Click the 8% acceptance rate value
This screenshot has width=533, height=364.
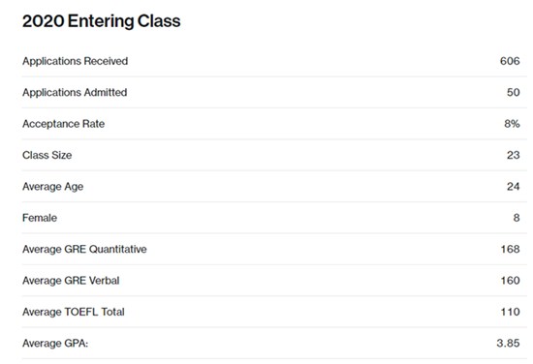point(512,124)
